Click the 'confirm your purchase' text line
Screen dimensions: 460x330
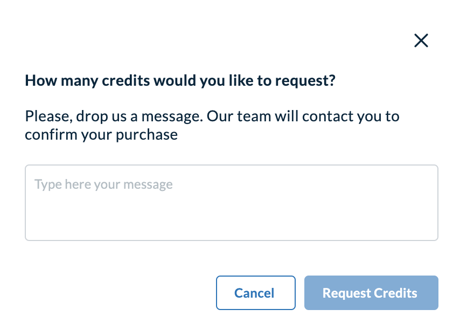point(101,135)
